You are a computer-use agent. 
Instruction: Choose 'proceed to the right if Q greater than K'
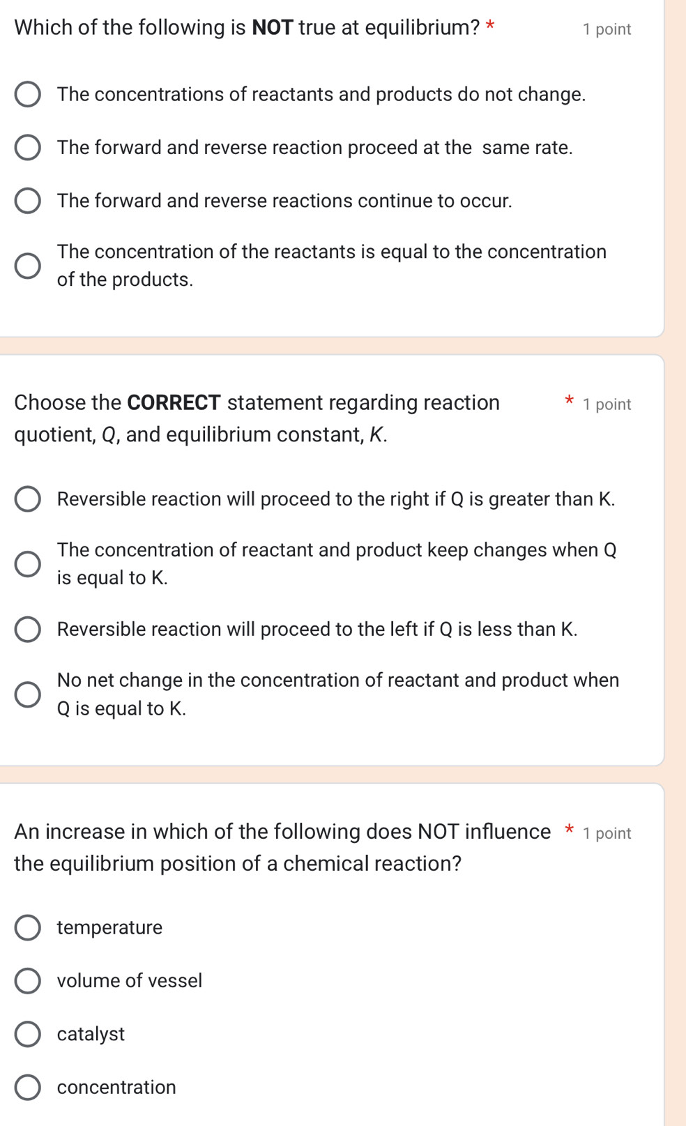click(28, 499)
